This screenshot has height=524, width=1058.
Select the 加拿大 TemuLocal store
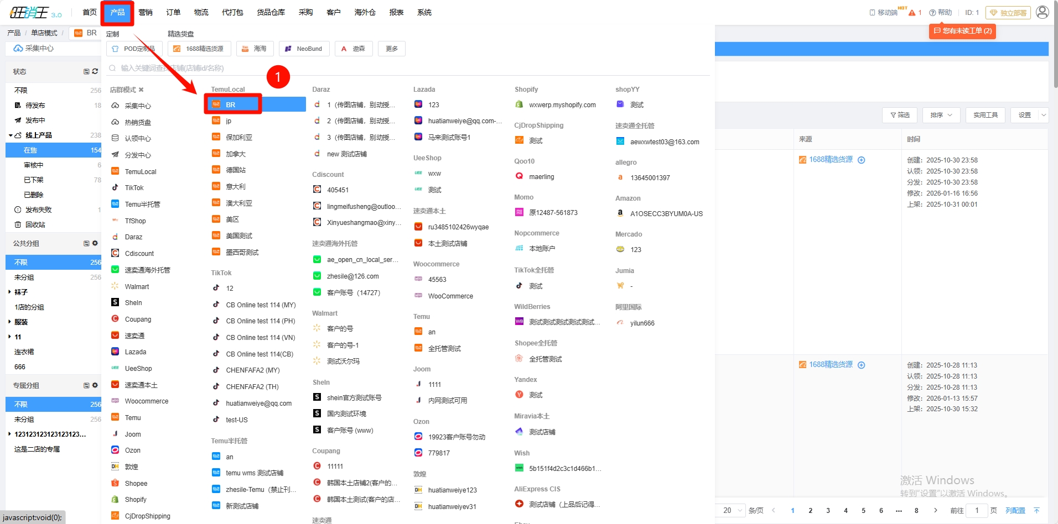tap(236, 154)
